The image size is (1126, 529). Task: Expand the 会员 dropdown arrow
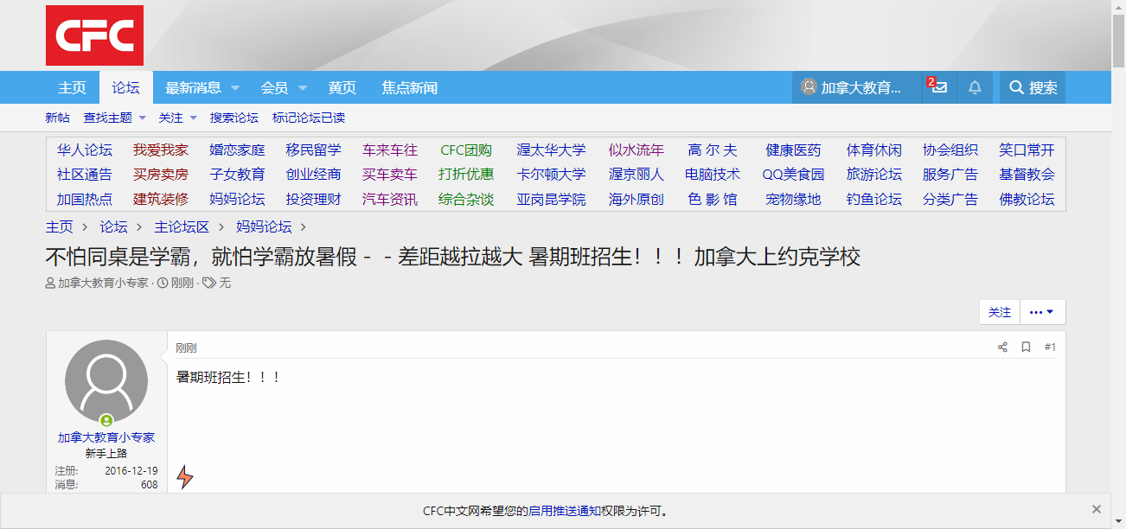tap(303, 87)
